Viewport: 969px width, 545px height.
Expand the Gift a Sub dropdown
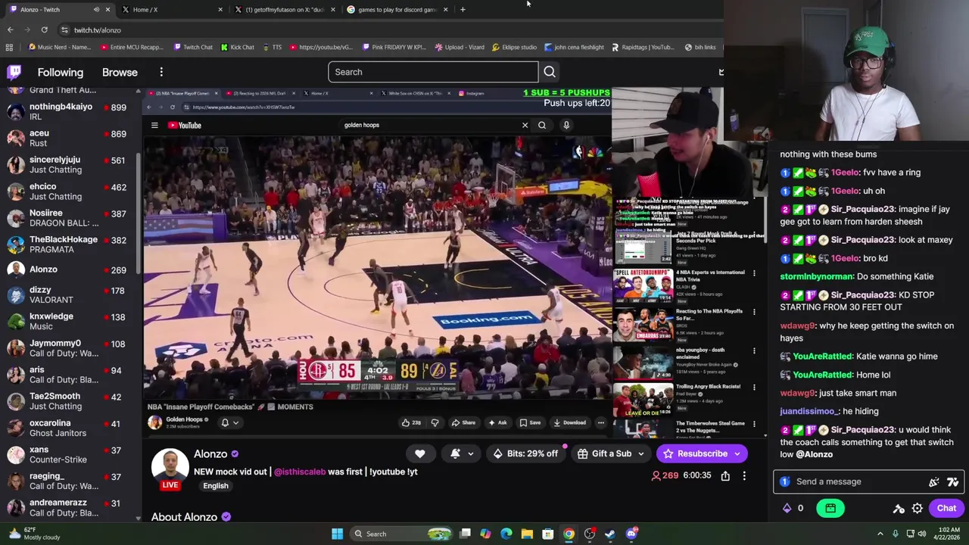click(640, 453)
